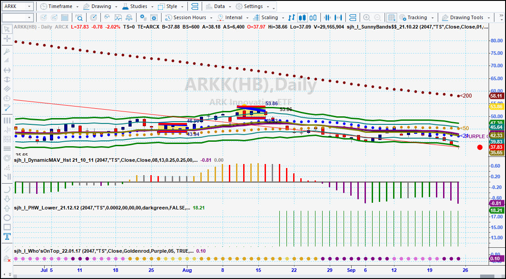The height and width of the screenshot is (279, 506).
Task: Open the Studies menu
Action: [x=138, y=6]
